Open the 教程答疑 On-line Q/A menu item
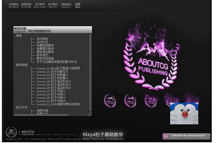Viewport: 217px width, 143px height. click(x=26, y=5)
